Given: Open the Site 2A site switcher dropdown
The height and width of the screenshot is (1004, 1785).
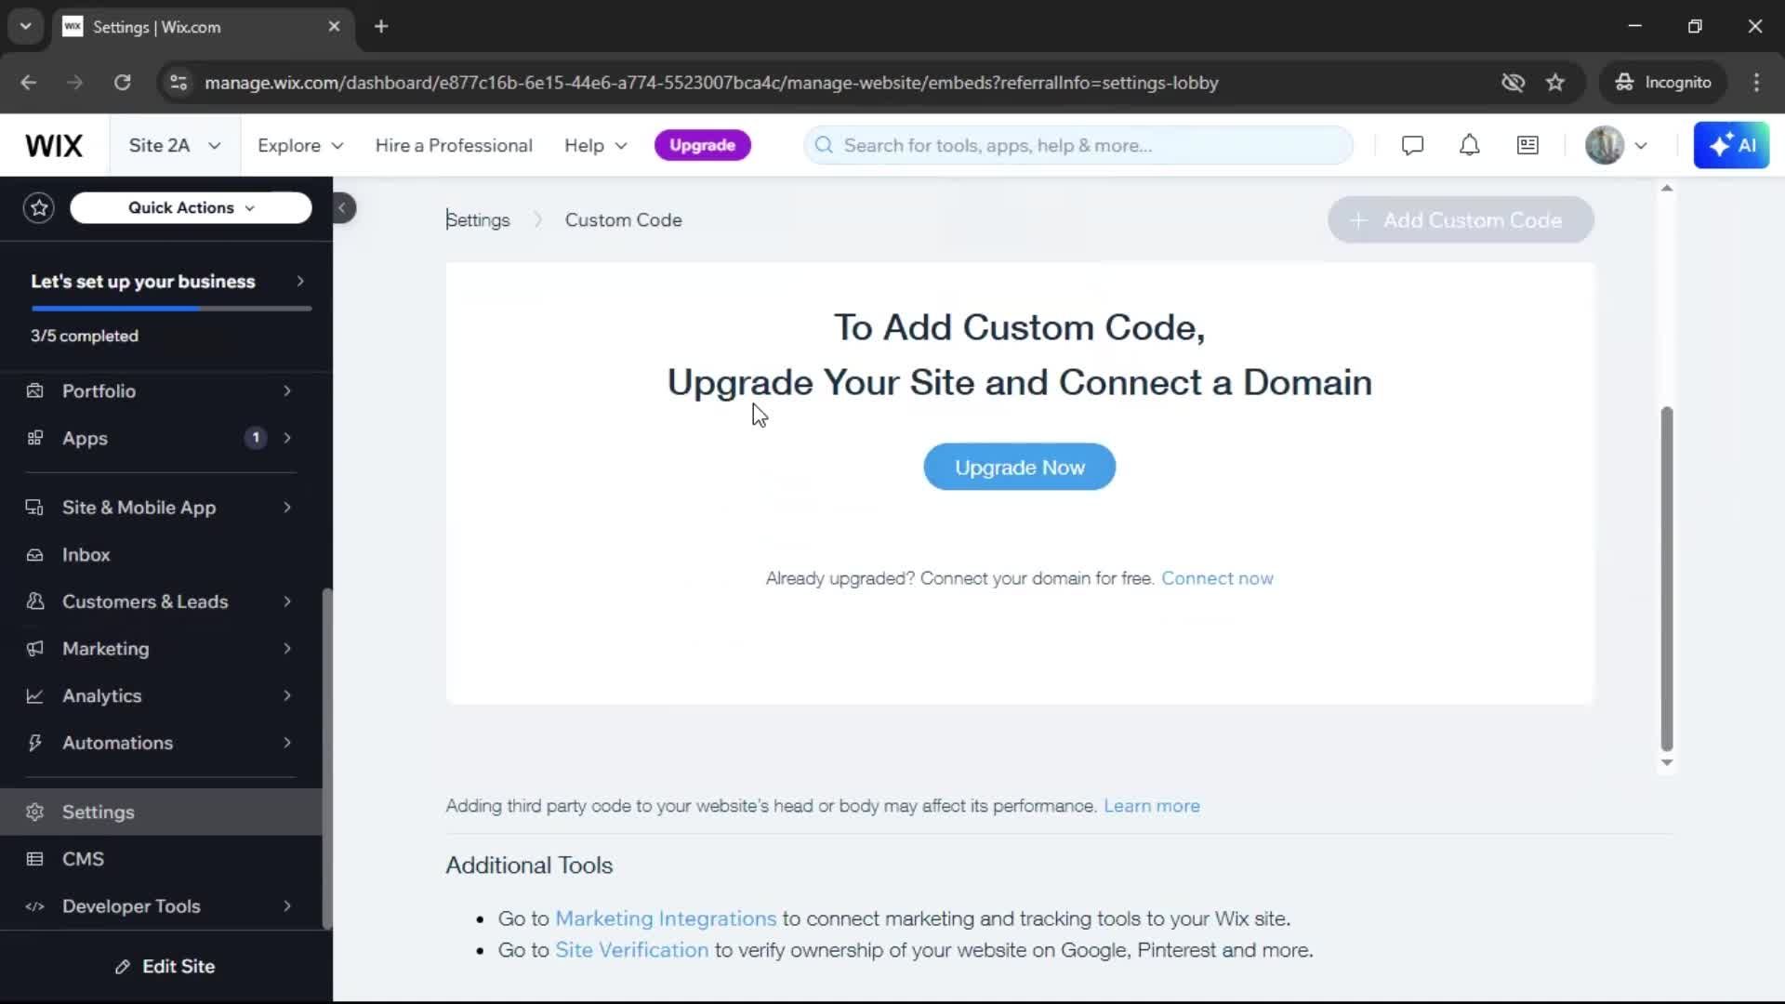Looking at the screenshot, I should (174, 146).
